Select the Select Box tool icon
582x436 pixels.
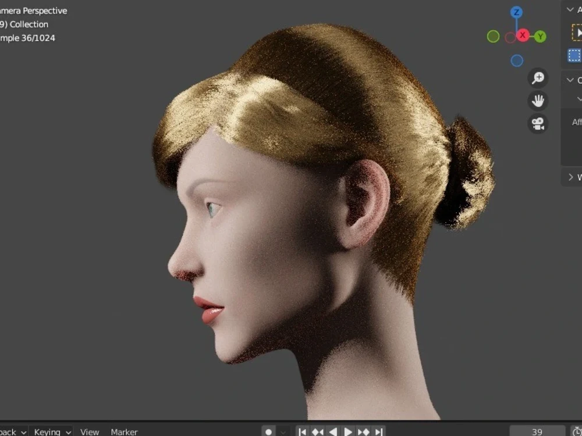(x=574, y=56)
